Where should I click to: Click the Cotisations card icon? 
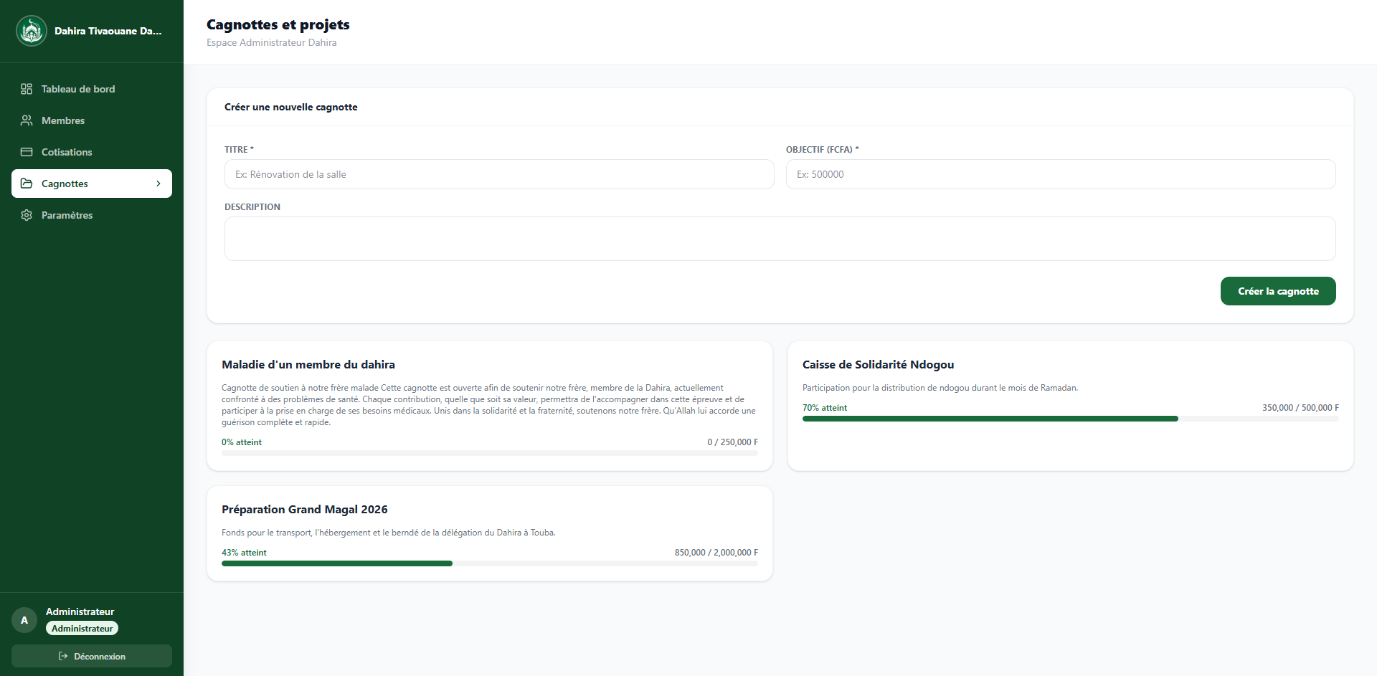27,152
